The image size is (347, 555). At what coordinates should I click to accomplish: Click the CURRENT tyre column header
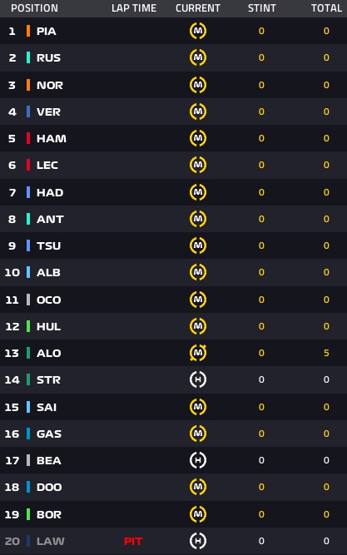[x=198, y=8]
